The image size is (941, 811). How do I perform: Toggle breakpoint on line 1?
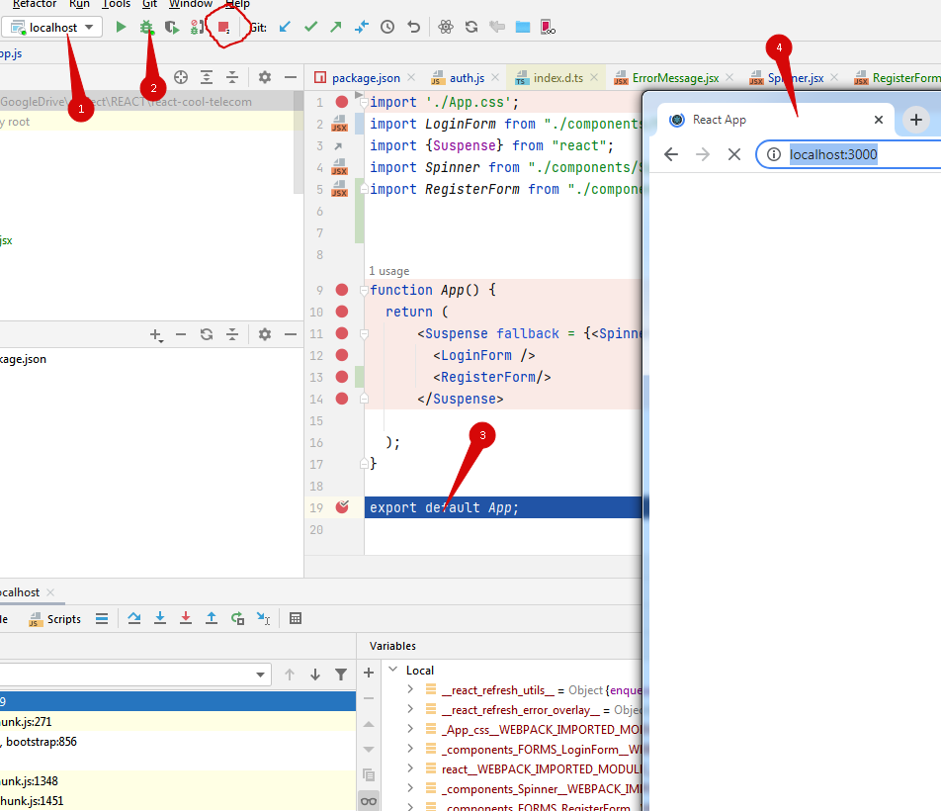tap(342, 102)
